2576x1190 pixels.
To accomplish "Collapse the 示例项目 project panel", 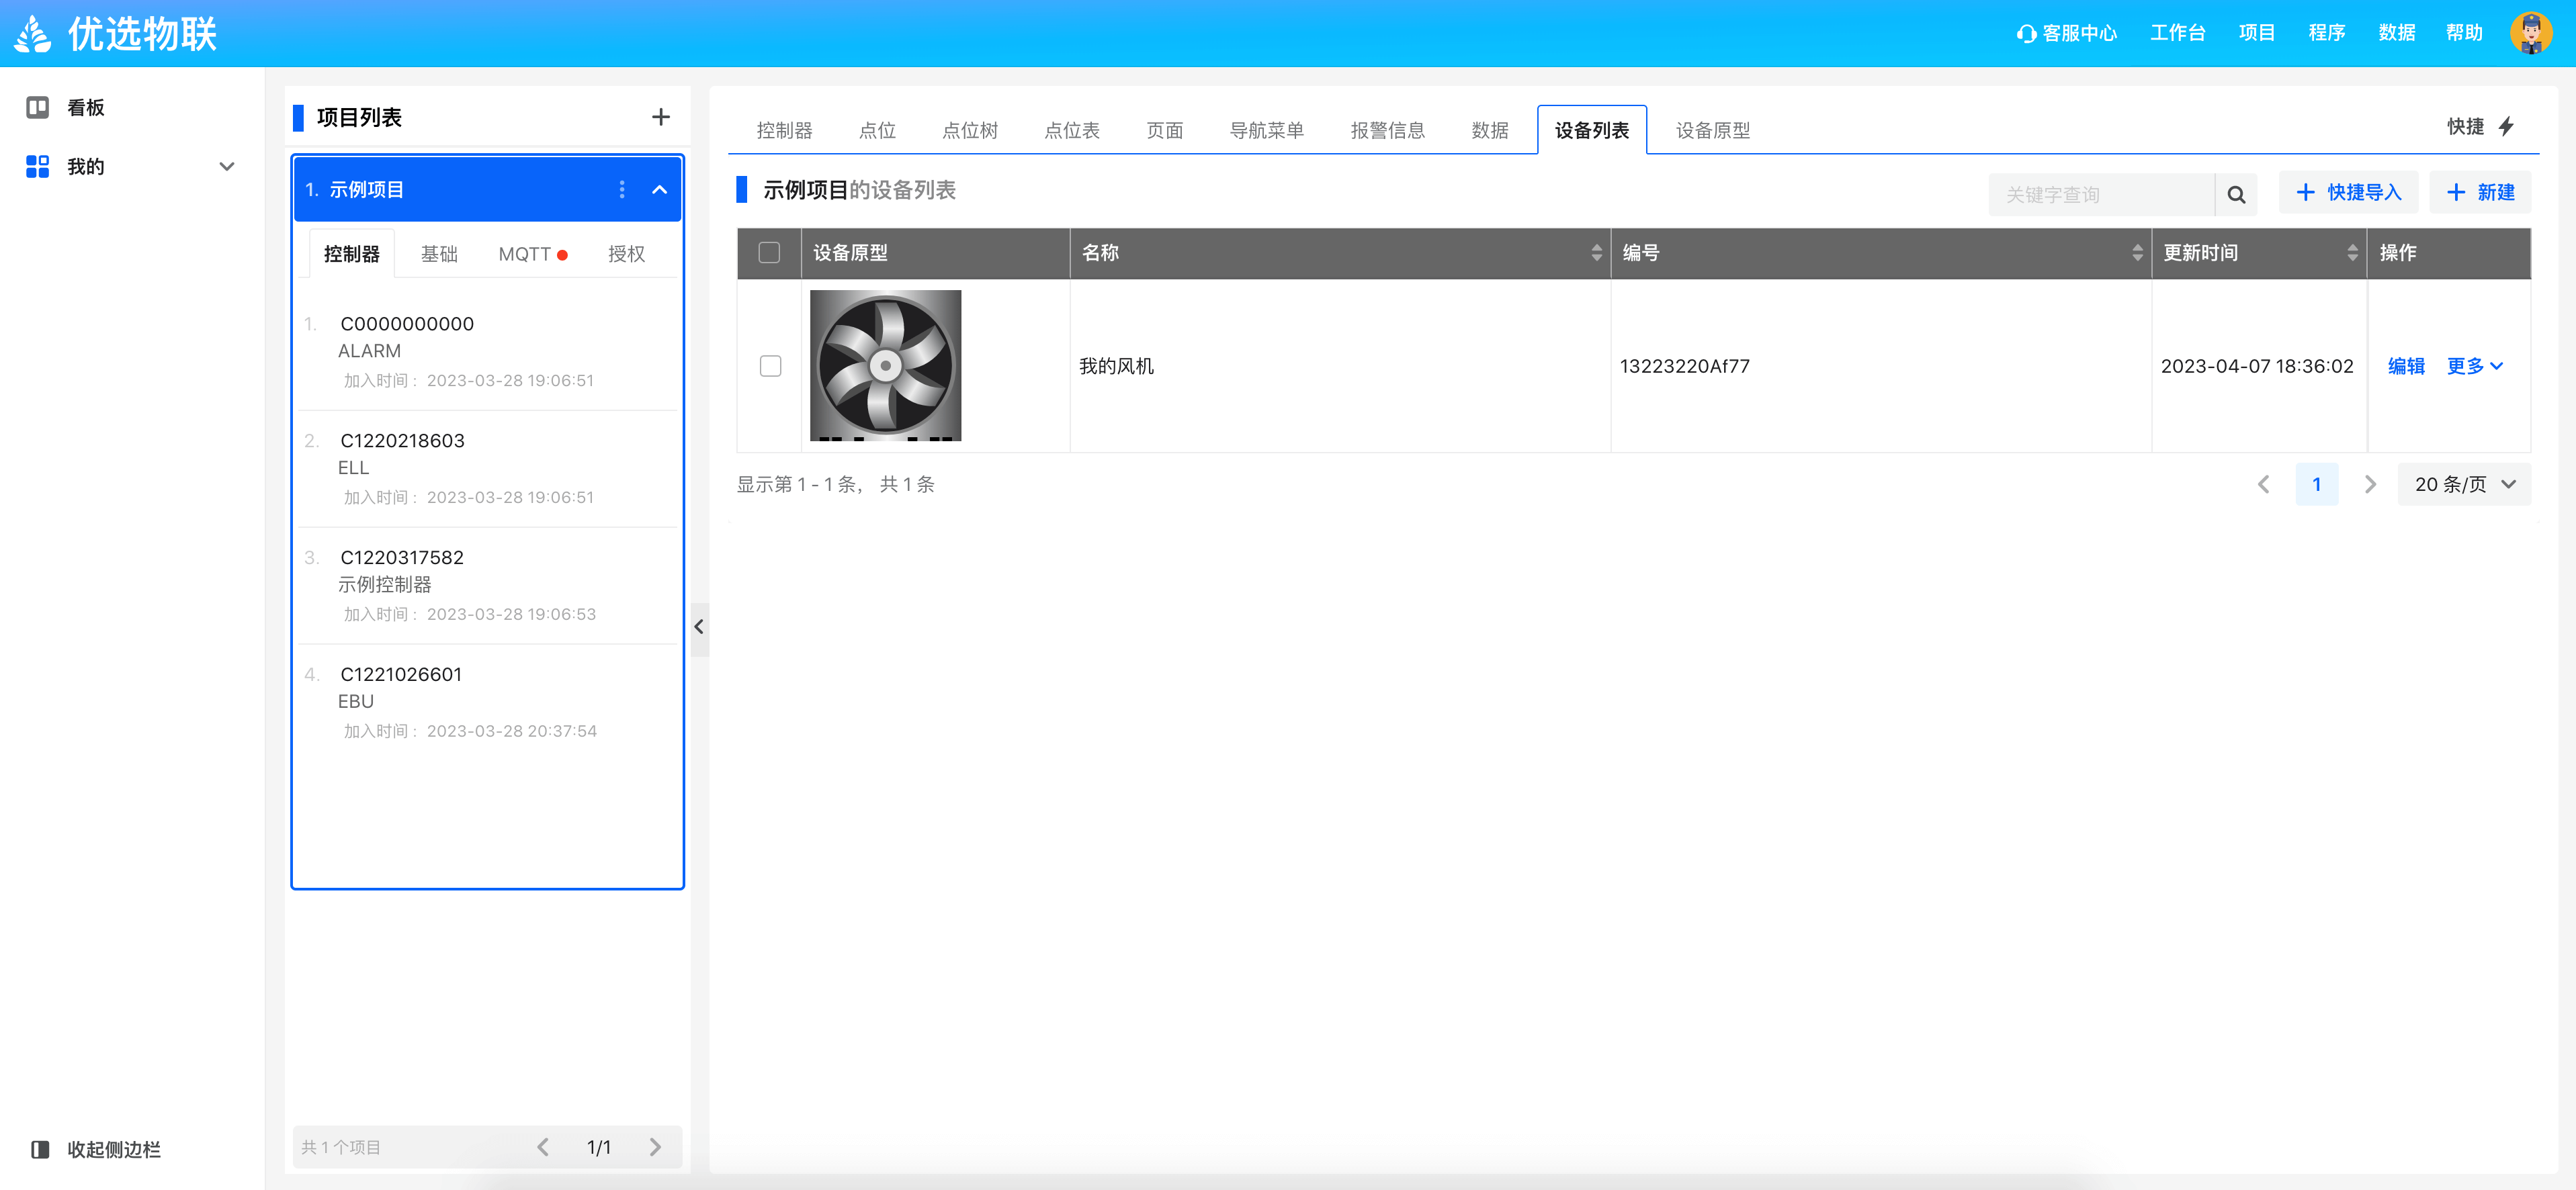I will [660, 189].
